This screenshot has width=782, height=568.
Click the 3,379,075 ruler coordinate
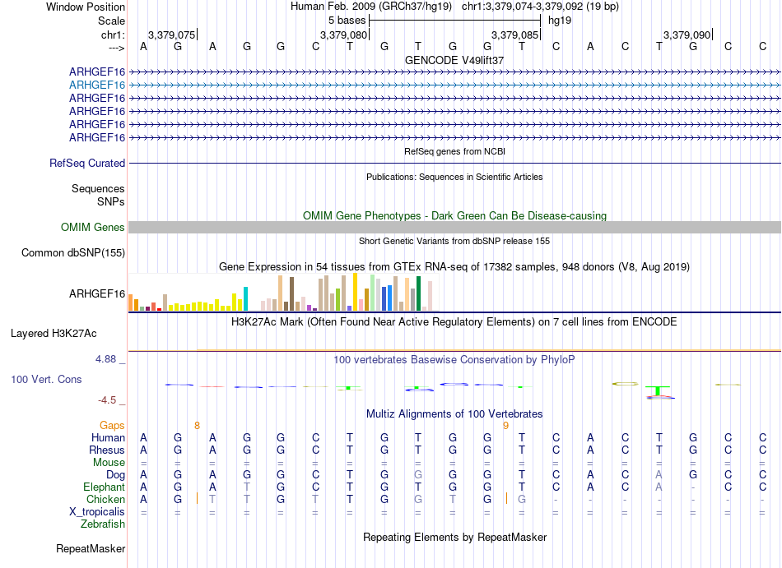[x=171, y=35]
